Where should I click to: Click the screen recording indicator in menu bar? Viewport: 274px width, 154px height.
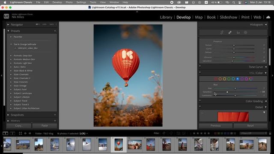tap(172, 3)
